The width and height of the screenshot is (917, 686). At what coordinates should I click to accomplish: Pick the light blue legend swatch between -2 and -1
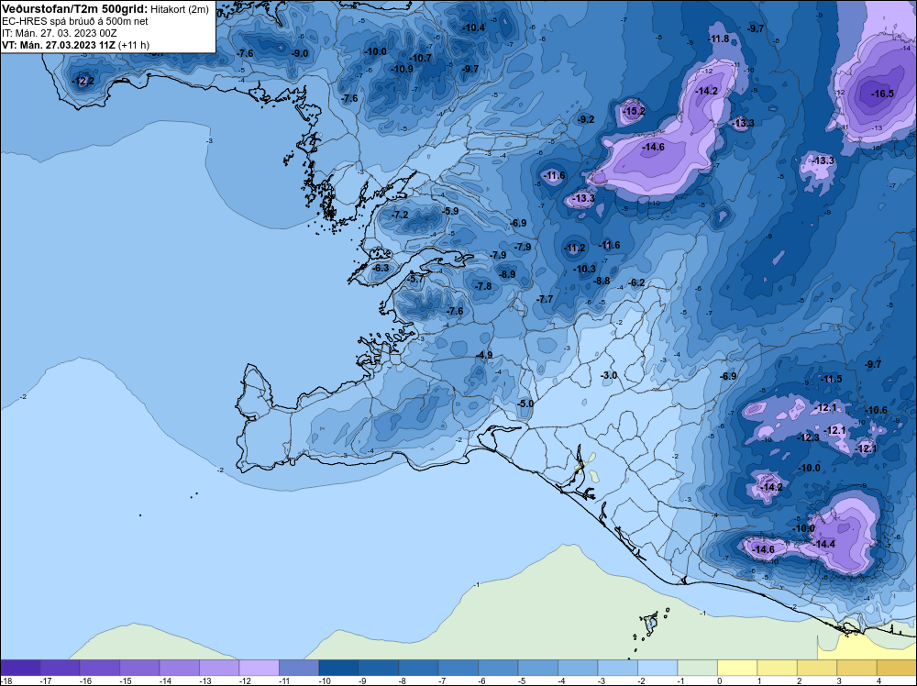657,668
